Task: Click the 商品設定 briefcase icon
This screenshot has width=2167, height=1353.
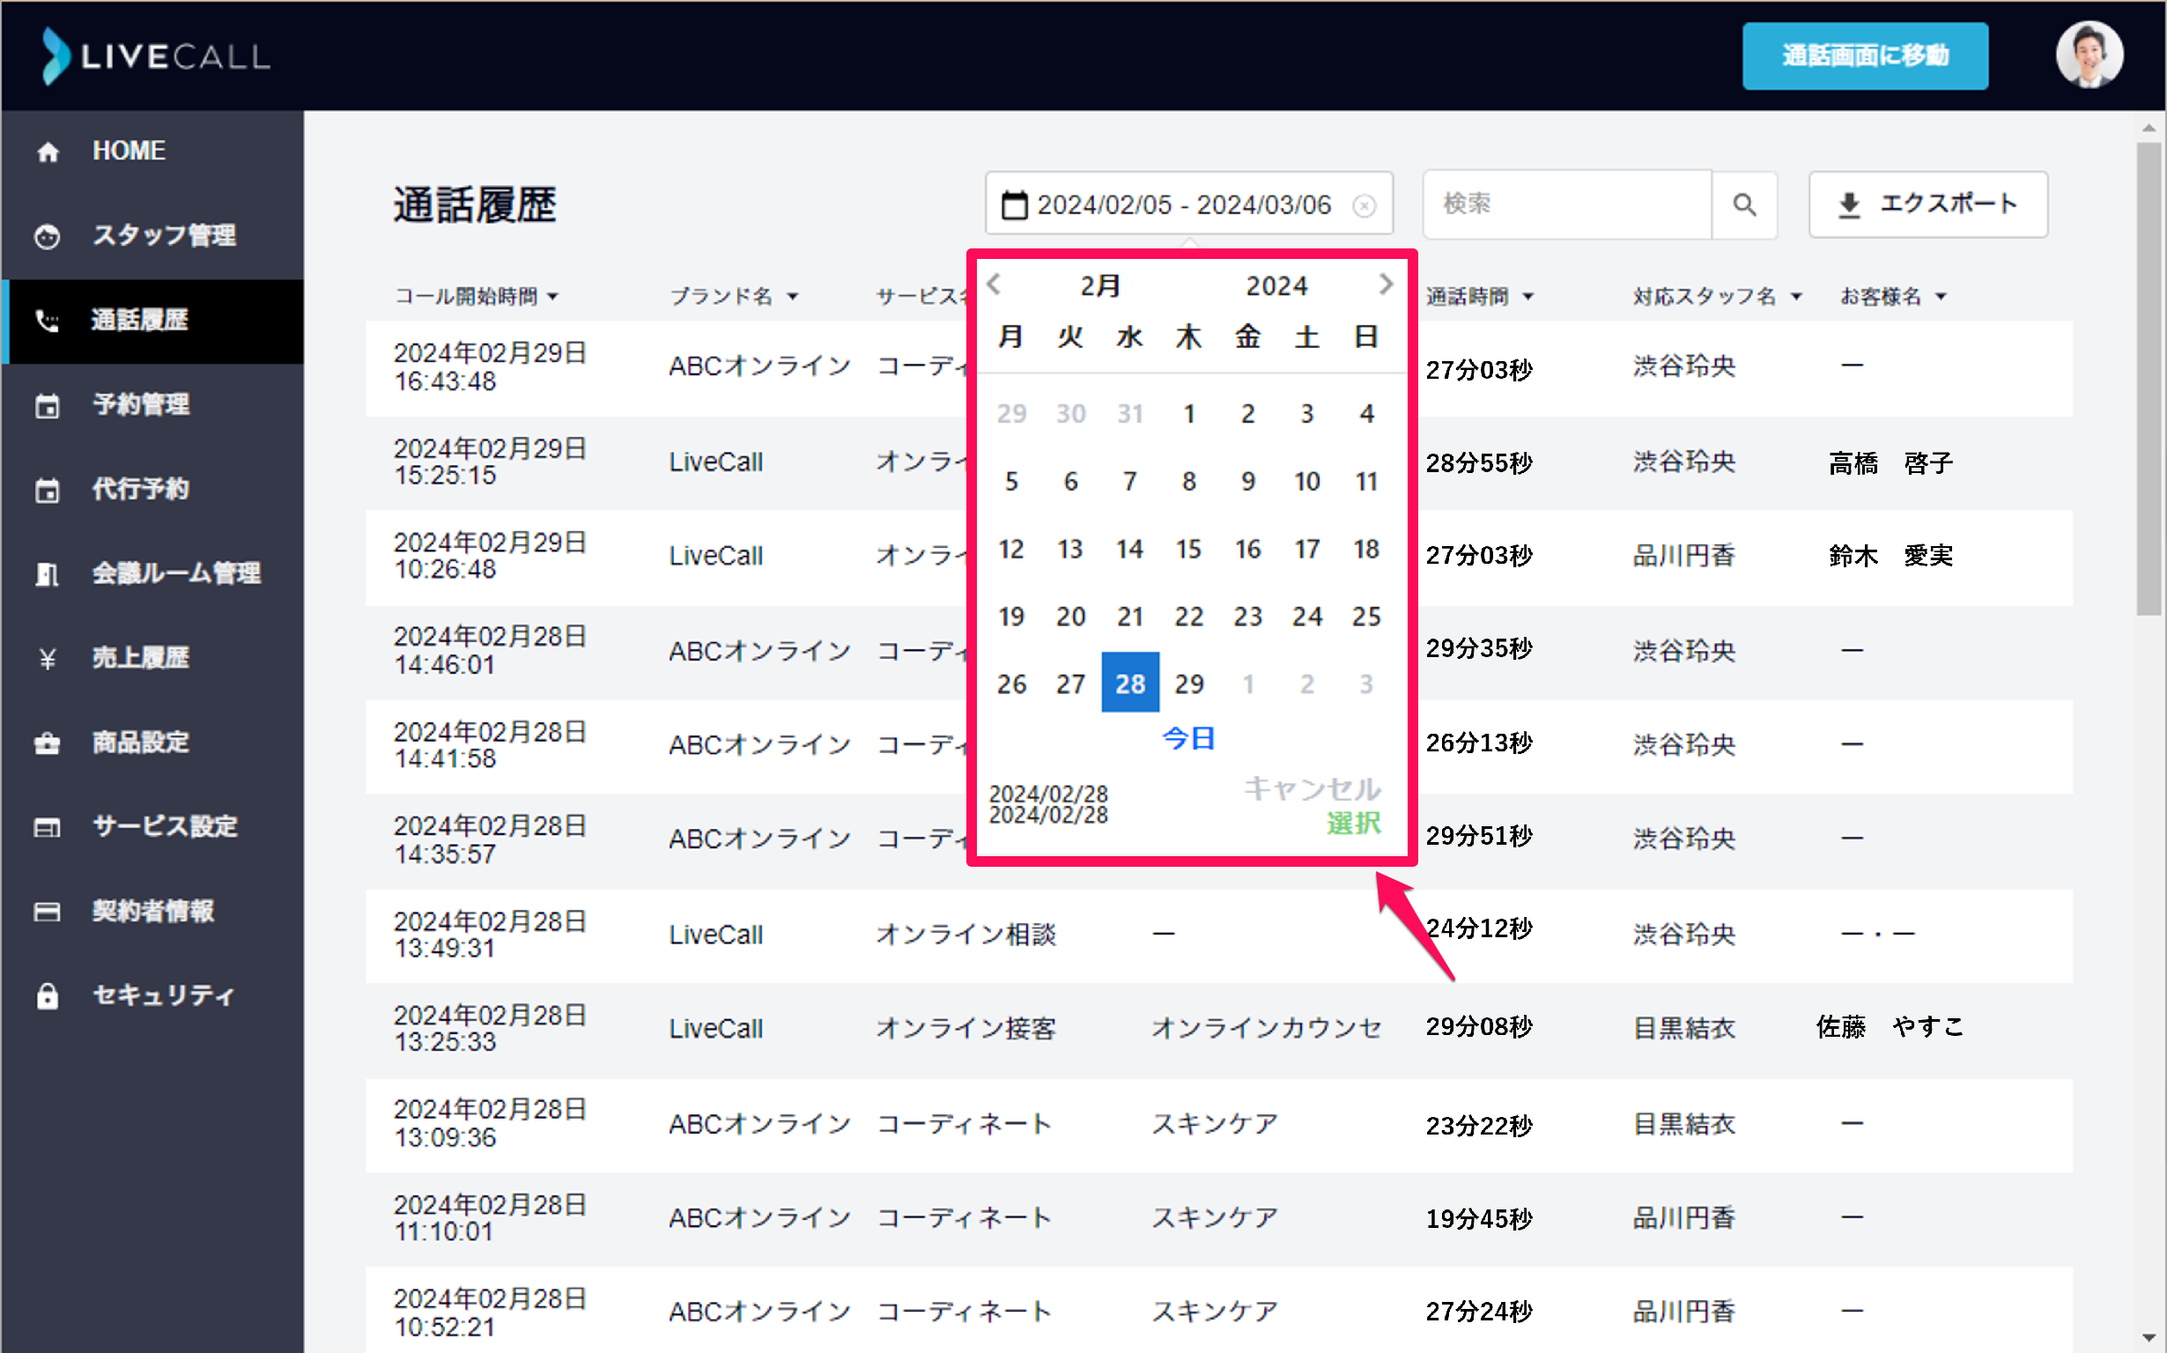Action: click(48, 743)
